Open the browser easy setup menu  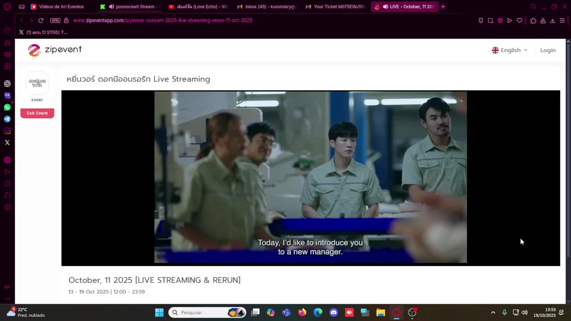point(562,21)
